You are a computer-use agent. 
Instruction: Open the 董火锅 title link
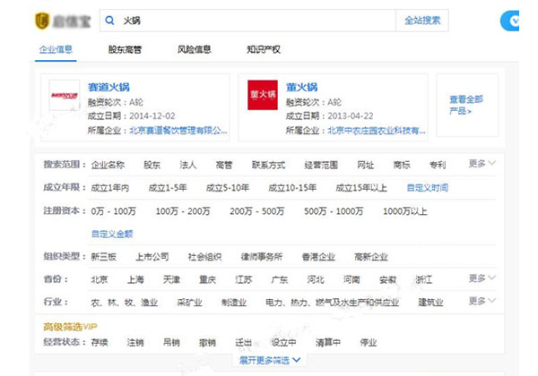tap(302, 87)
